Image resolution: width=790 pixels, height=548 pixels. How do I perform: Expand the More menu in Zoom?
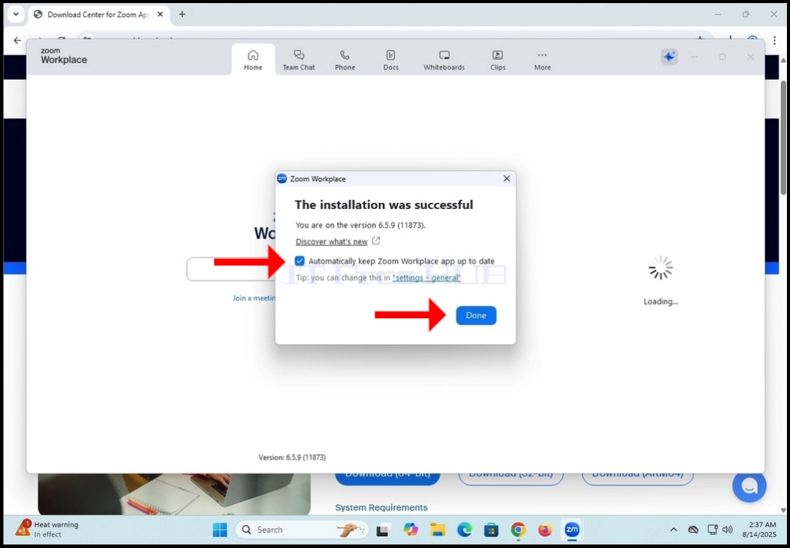coord(542,60)
